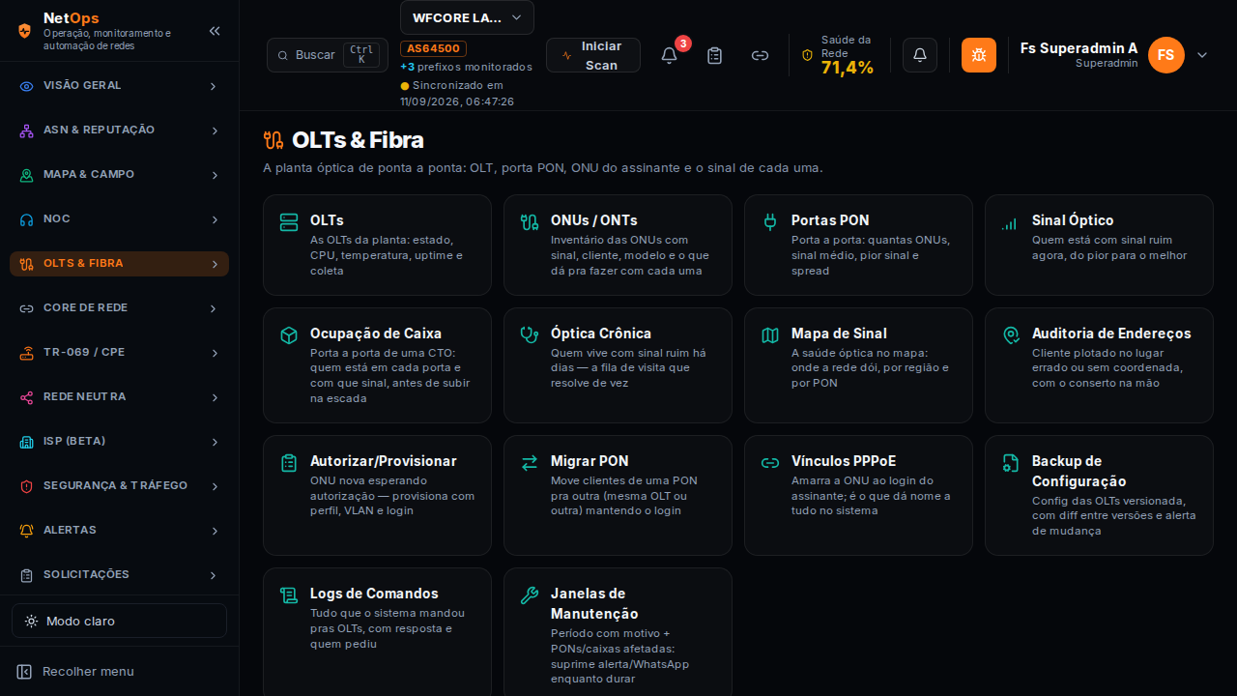Open the WFCORE LA... tenant dropdown
1237x696 pixels.
pos(467,17)
